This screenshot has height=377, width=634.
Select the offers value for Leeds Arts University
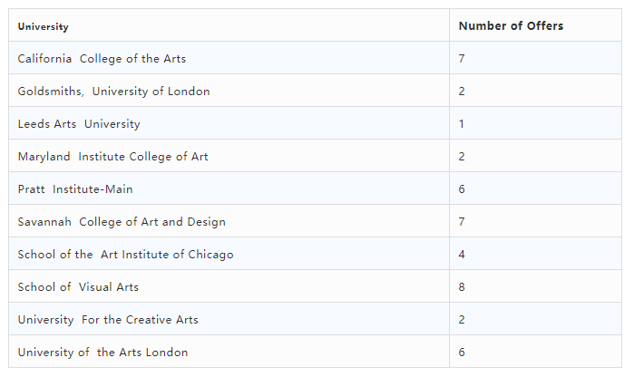pyautogui.click(x=462, y=124)
